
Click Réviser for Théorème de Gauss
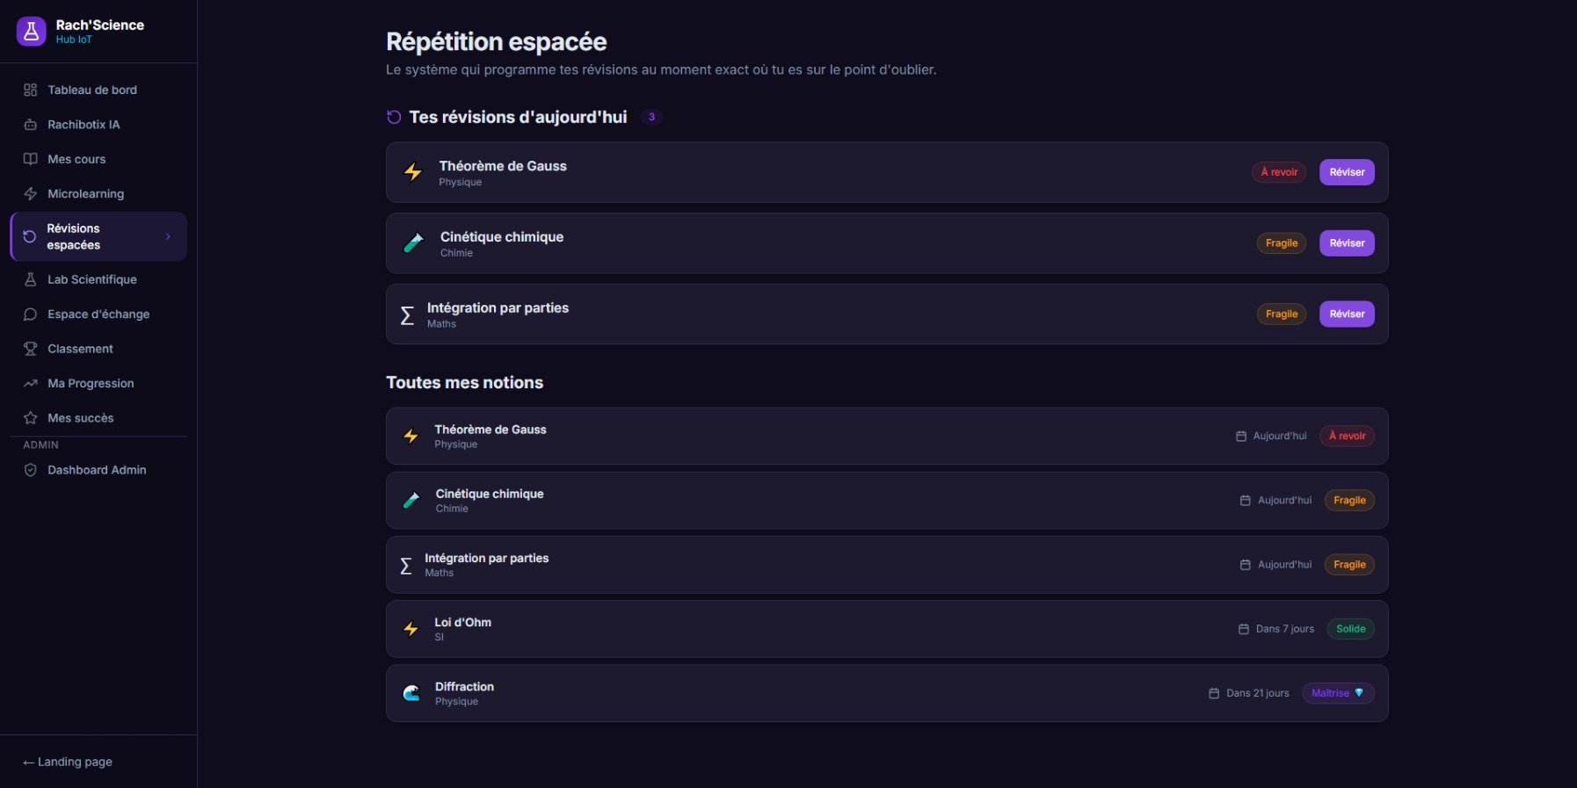[1347, 172]
